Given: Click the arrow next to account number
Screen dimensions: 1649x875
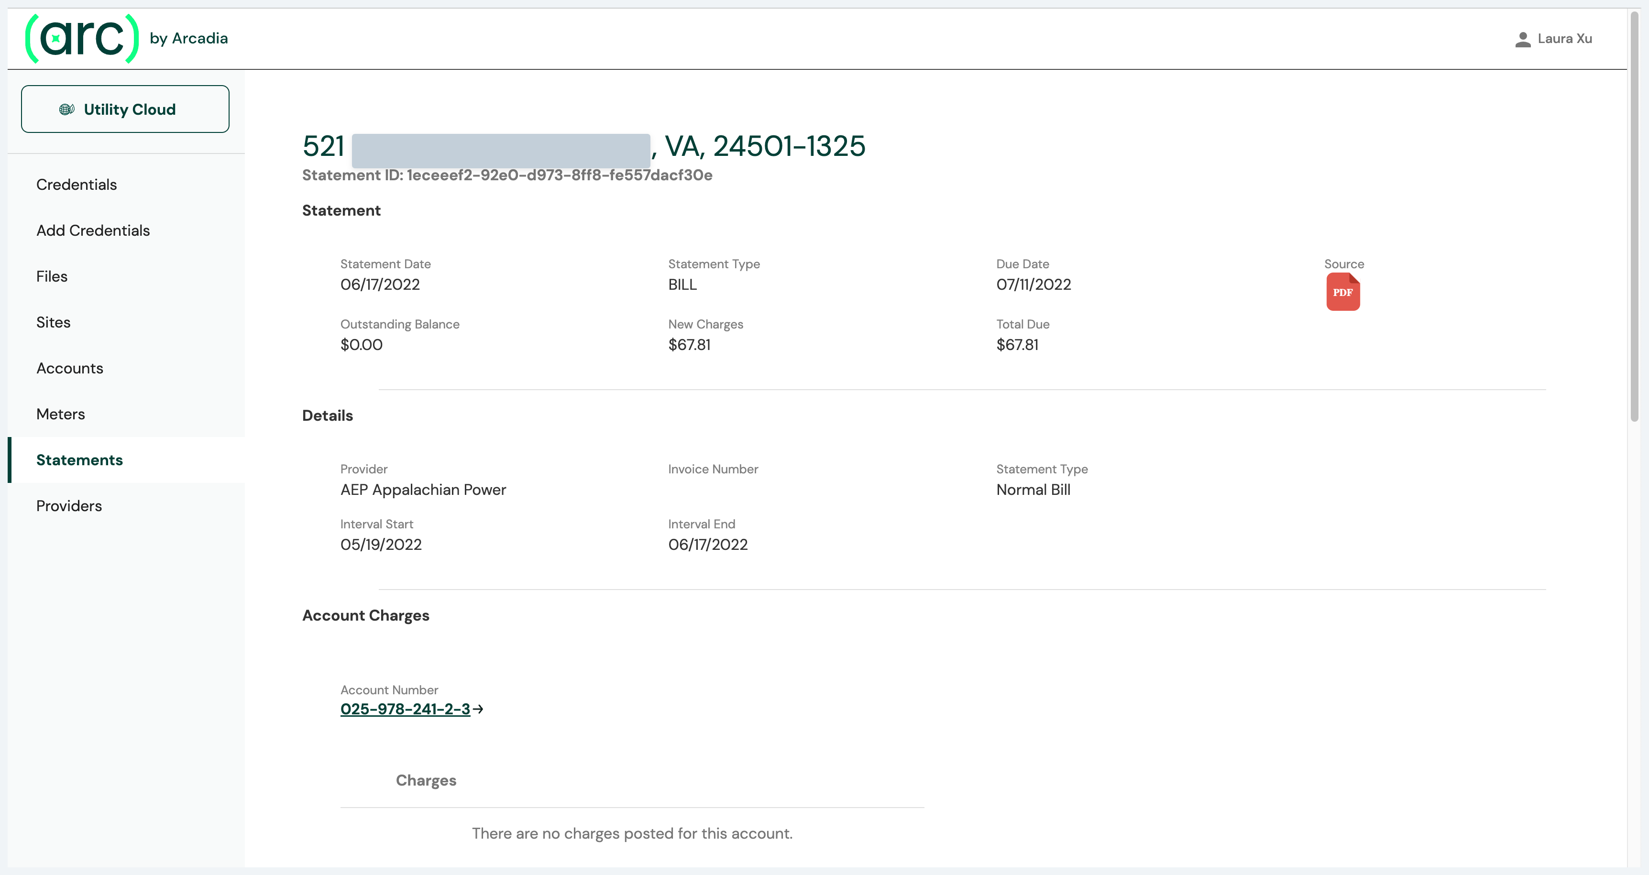Looking at the screenshot, I should 478,709.
